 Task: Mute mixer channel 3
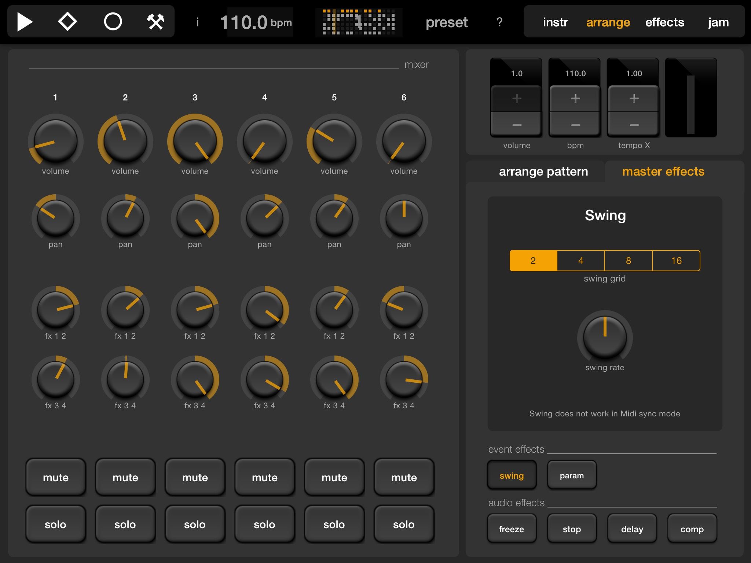tap(195, 477)
